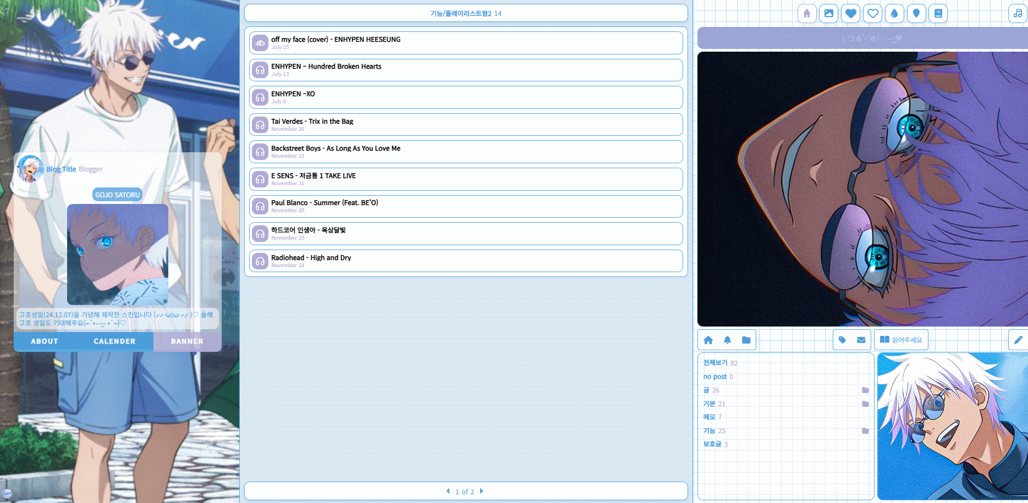Select the outlined heart icon button
The width and height of the screenshot is (1028, 503).
pos(873,14)
